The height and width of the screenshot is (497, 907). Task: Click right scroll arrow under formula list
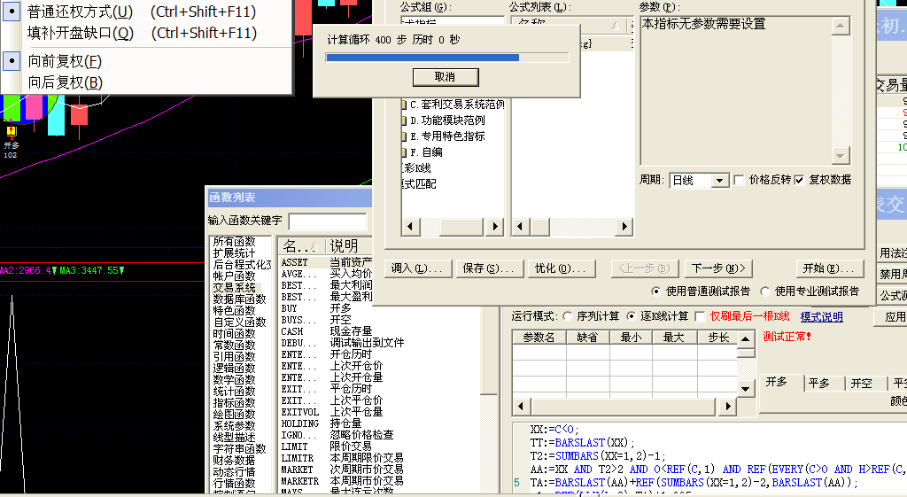click(624, 226)
